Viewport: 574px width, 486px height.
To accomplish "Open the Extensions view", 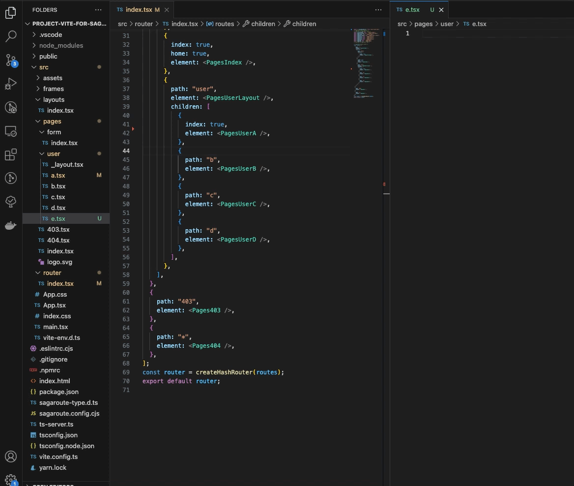I will (x=11, y=154).
